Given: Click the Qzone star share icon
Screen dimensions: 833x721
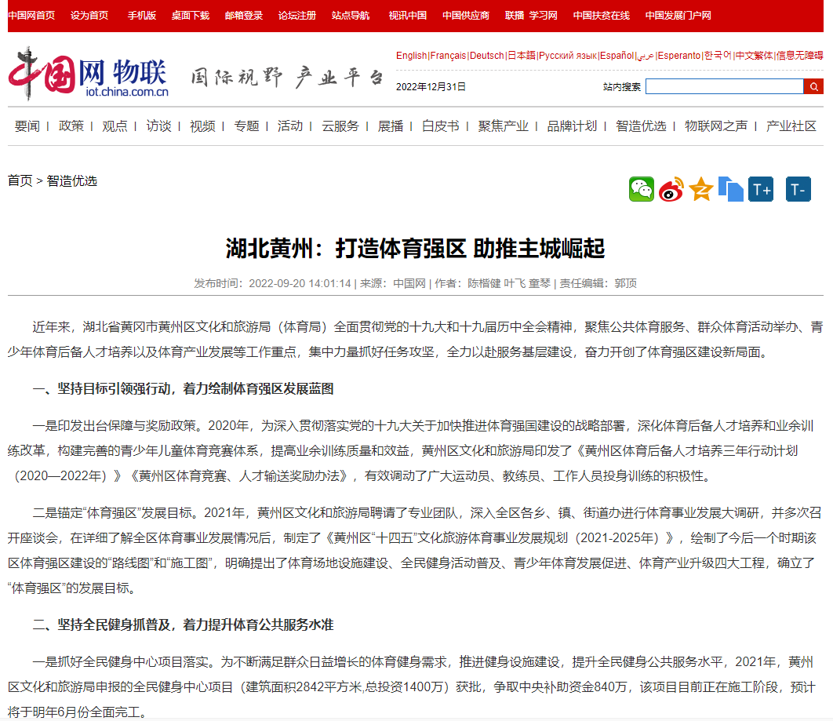Looking at the screenshot, I should (x=700, y=189).
